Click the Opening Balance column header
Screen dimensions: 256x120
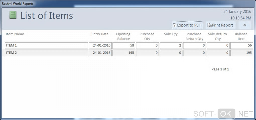[x=123, y=36]
